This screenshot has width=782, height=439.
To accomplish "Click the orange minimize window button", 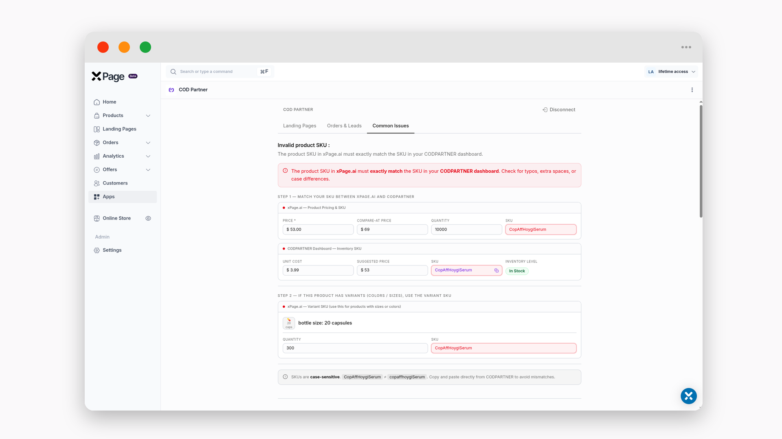I will tap(124, 47).
